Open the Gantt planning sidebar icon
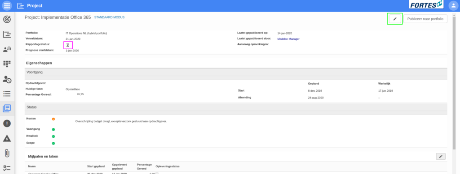 (x=7, y=34)
